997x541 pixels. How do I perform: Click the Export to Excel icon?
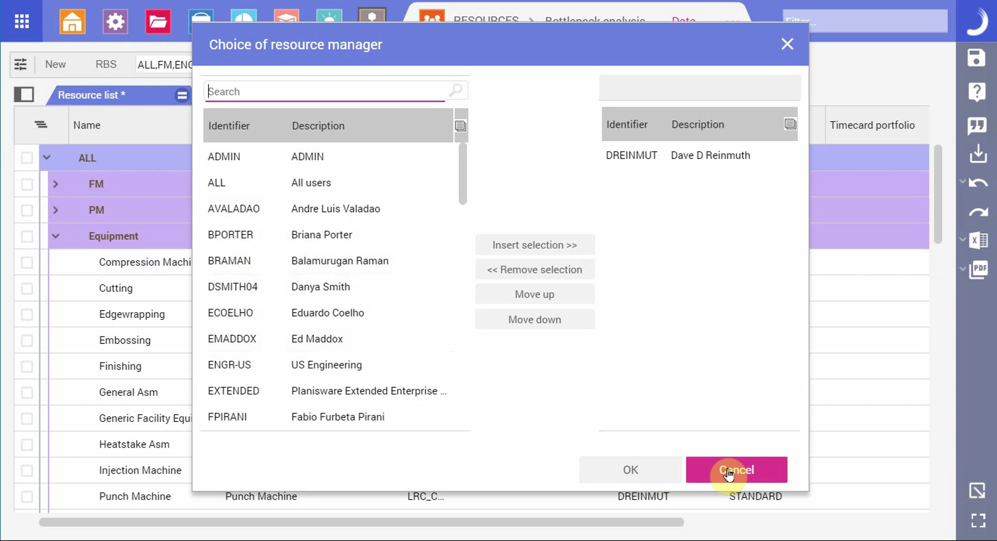click(x=978, y=240)
